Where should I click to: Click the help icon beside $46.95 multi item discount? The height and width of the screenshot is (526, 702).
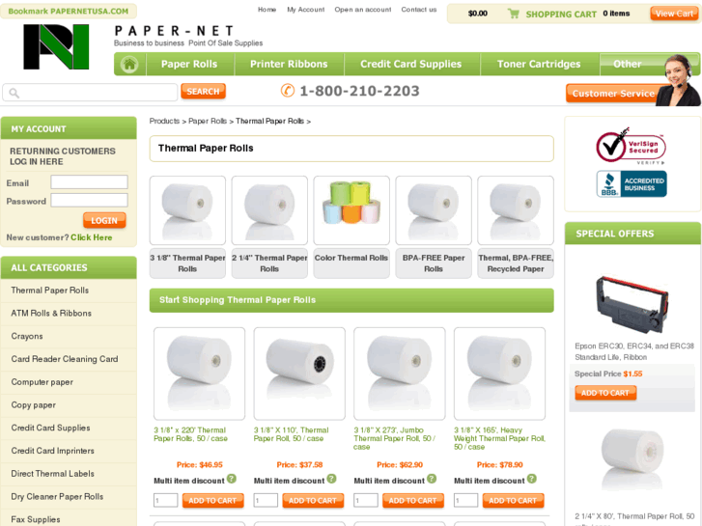coord(232,479)
